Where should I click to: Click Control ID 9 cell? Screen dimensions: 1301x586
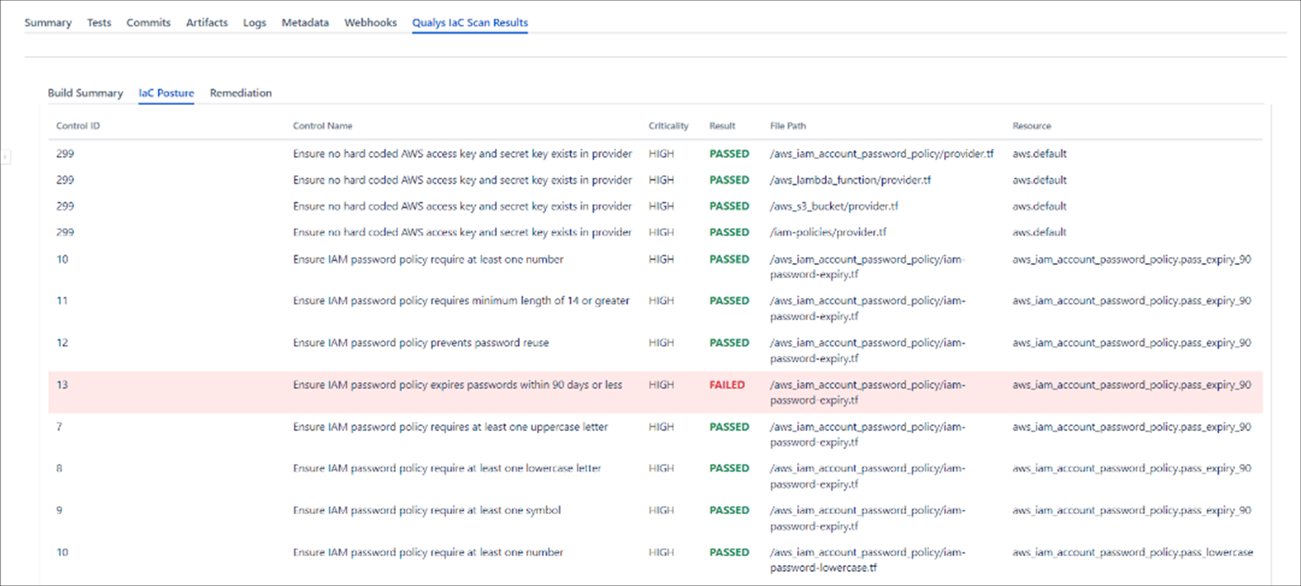tap(59, 510)
